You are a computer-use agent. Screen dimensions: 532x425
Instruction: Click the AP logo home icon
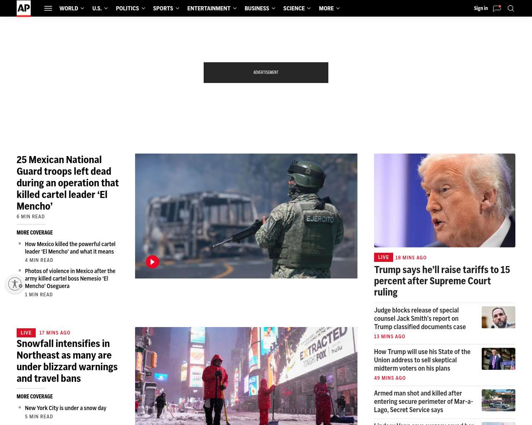(24, 8)
